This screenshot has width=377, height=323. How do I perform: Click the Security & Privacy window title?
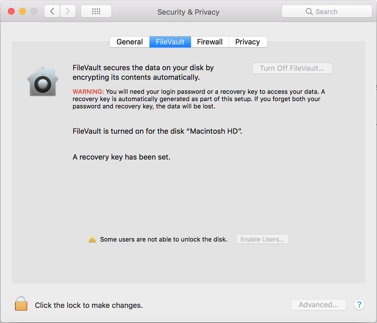pyautogui.click(x=188, y=12)
